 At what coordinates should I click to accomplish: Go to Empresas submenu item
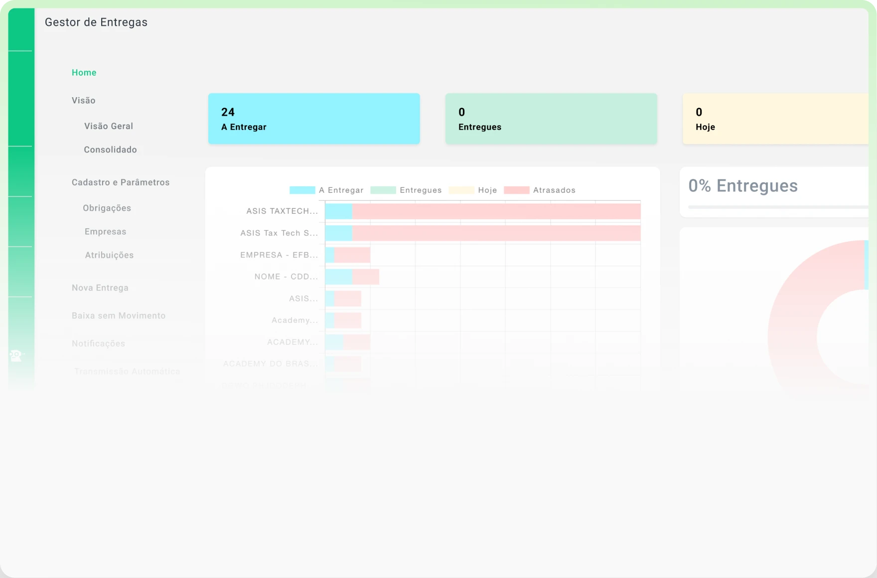click(106, 232)
